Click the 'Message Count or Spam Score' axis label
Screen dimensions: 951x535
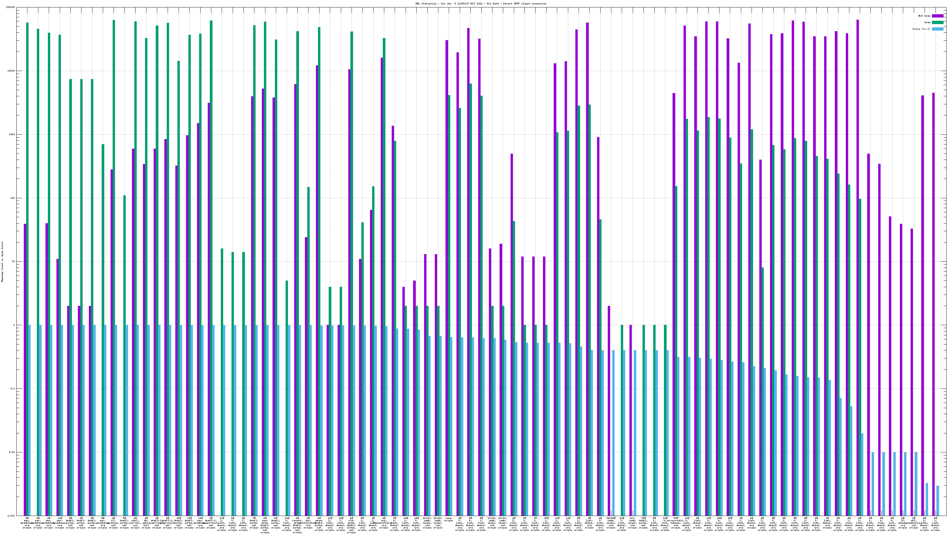[x=2, y=262]
